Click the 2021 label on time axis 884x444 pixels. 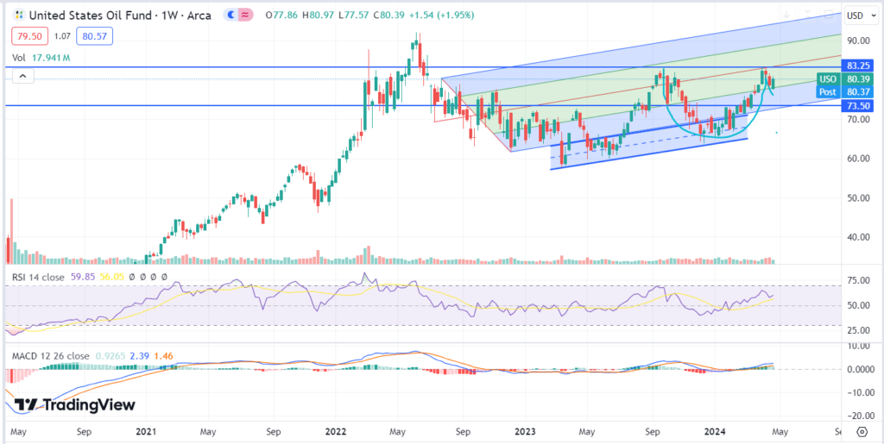[x=146, y=431]
